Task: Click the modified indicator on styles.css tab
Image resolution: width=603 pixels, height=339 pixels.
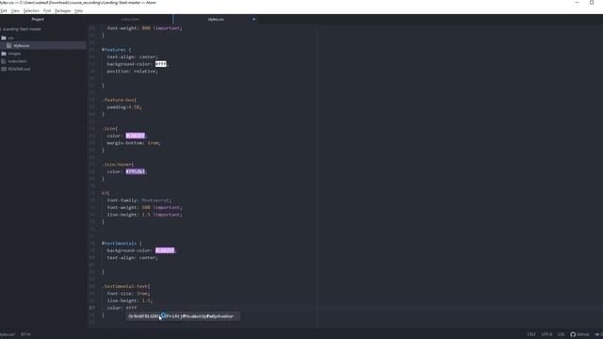Action: click(253, 19)
